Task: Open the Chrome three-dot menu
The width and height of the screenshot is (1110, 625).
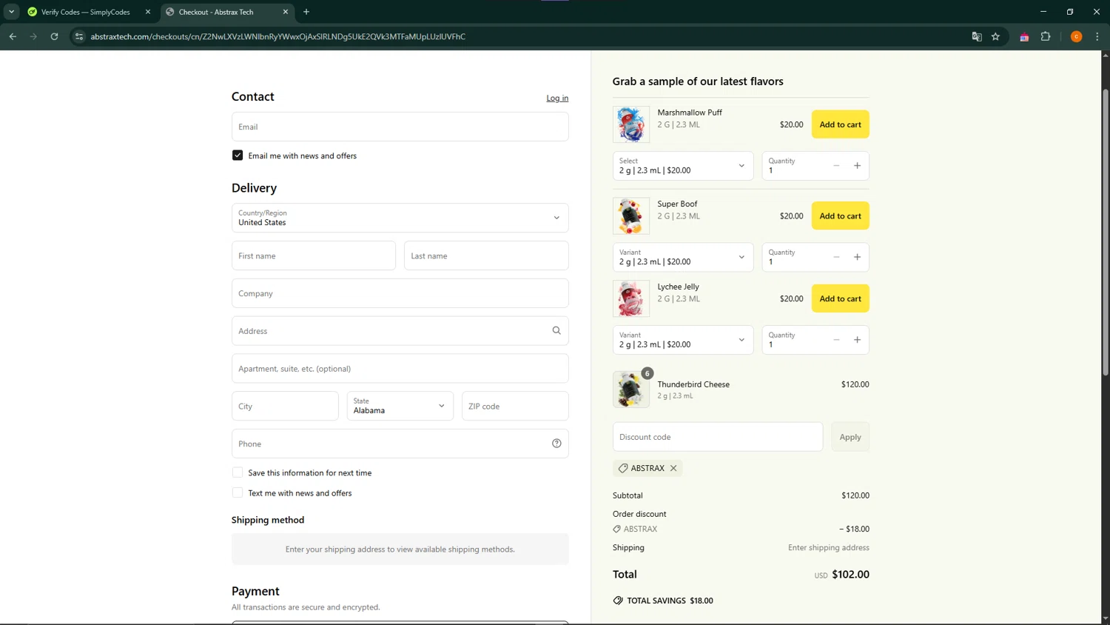Action: point(1097,36)
